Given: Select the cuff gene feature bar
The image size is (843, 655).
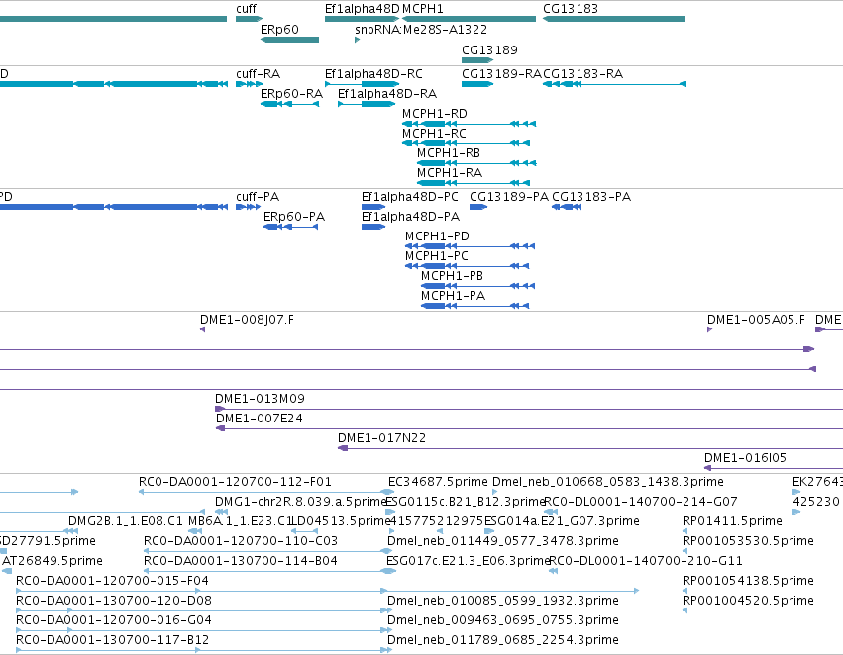Looking at the screenshot, I should [249, 19].
